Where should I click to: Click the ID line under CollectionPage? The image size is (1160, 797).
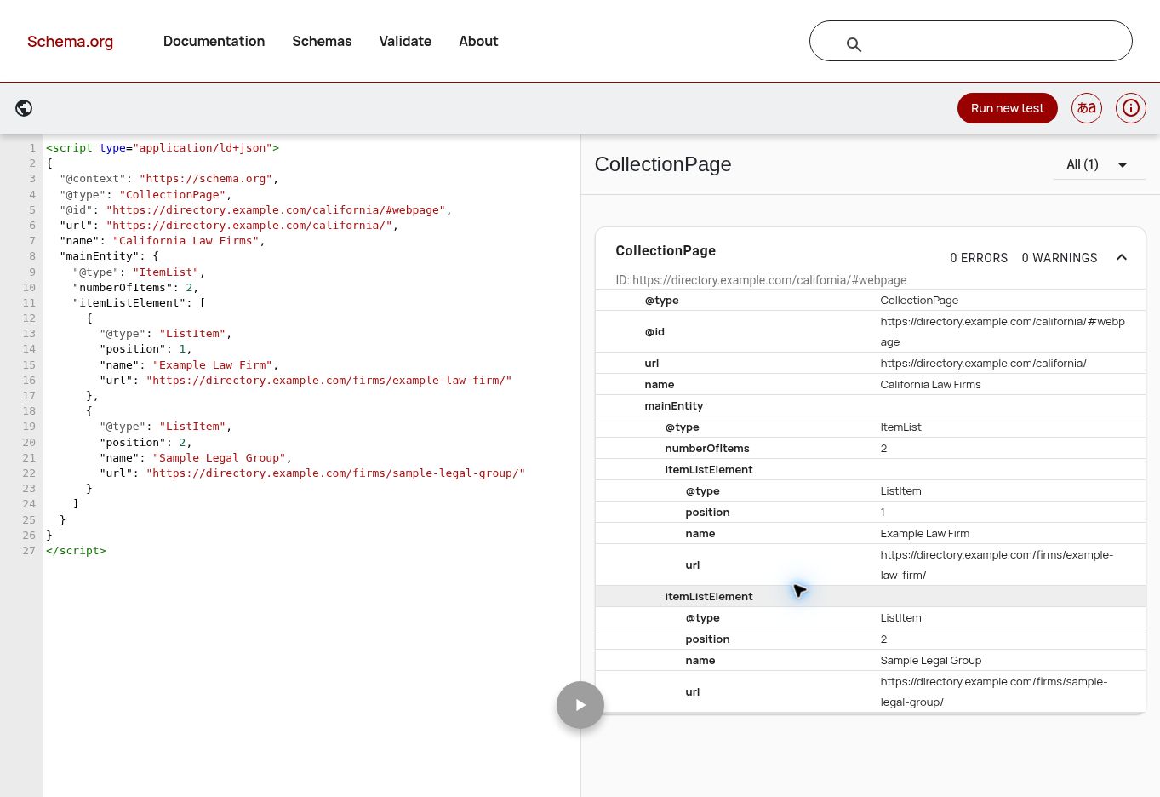click(x=761, y=280)
